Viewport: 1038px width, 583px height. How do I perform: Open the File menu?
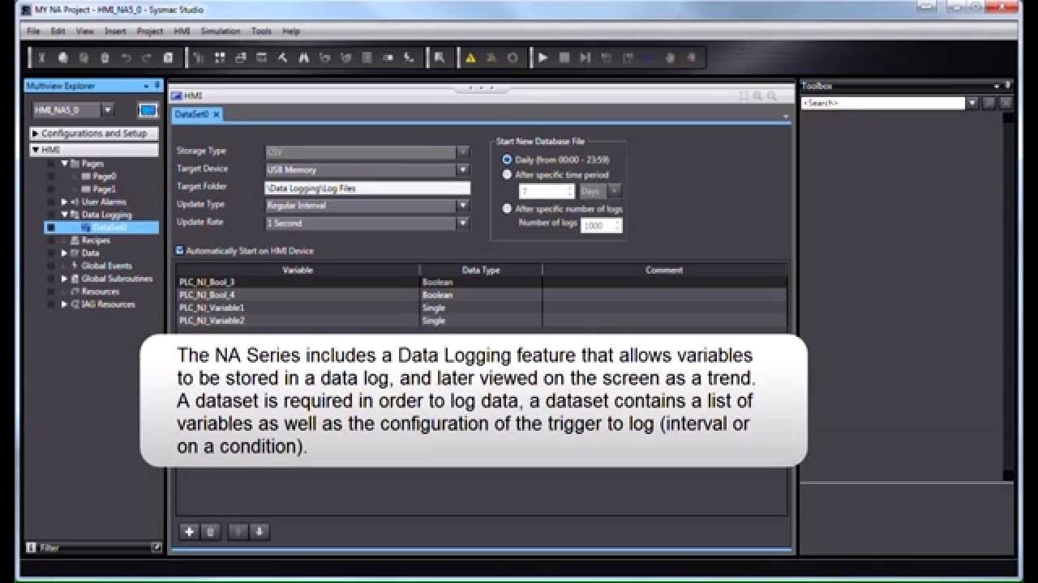coord(33,32)
